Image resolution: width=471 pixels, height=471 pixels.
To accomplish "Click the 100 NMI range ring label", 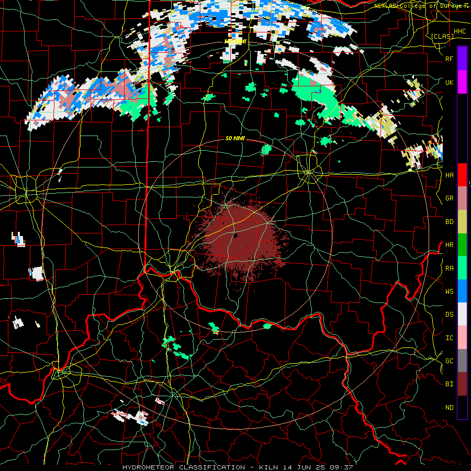I will pos(235,41).
